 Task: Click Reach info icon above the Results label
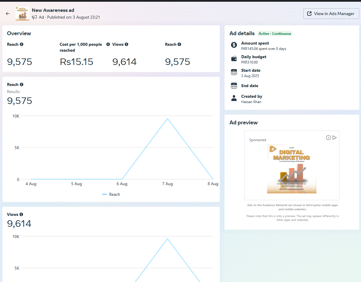tap(22, 84)
